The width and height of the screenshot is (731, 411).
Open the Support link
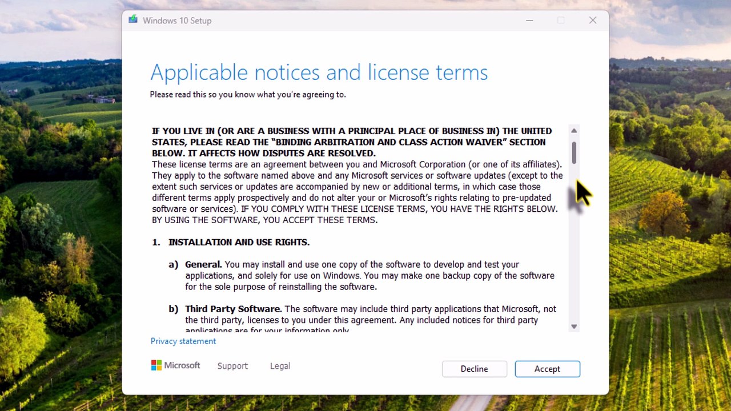click(232, 366)
